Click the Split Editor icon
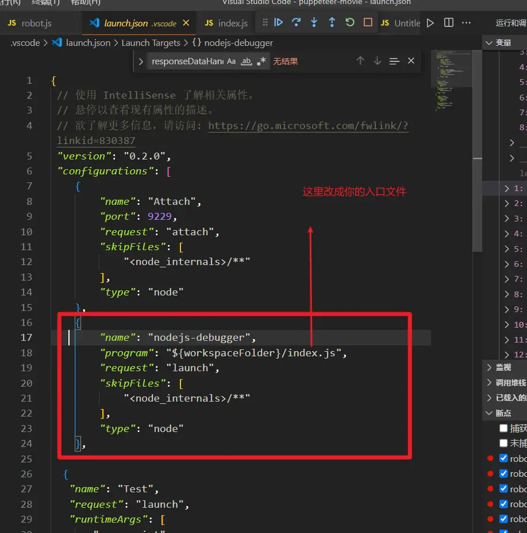Viewport: 527px width, 533px height. [x=449, y=23]
